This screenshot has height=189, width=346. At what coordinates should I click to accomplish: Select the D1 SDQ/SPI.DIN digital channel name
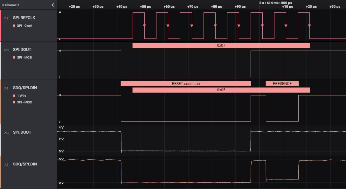(x=25, y=88)
